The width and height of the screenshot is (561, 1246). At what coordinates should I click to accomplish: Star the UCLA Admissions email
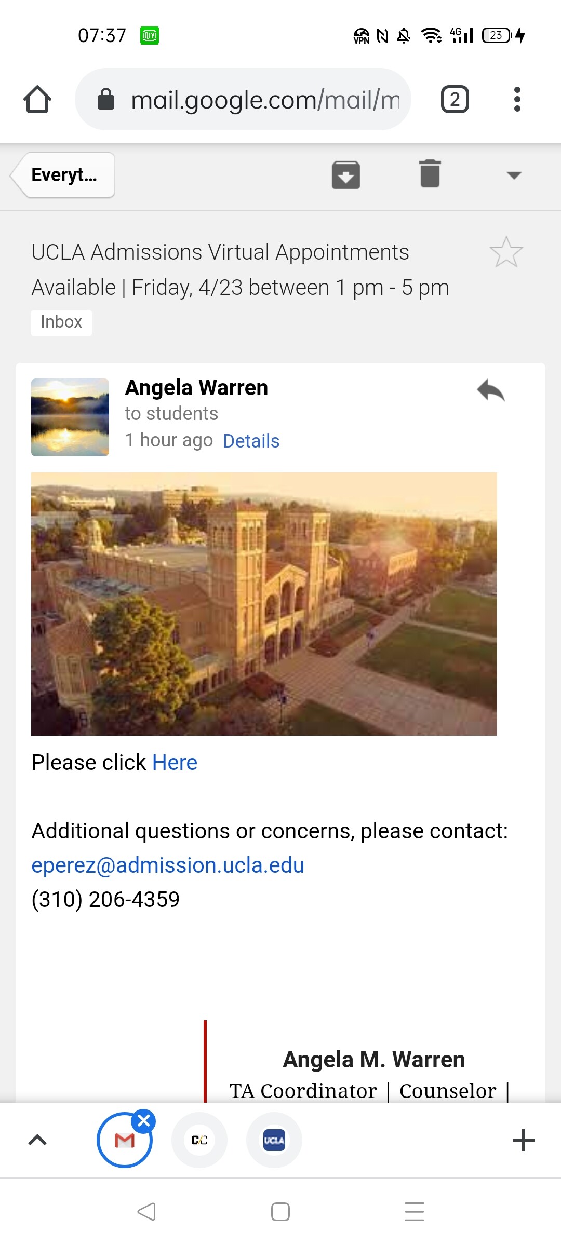tap(506, 252)
